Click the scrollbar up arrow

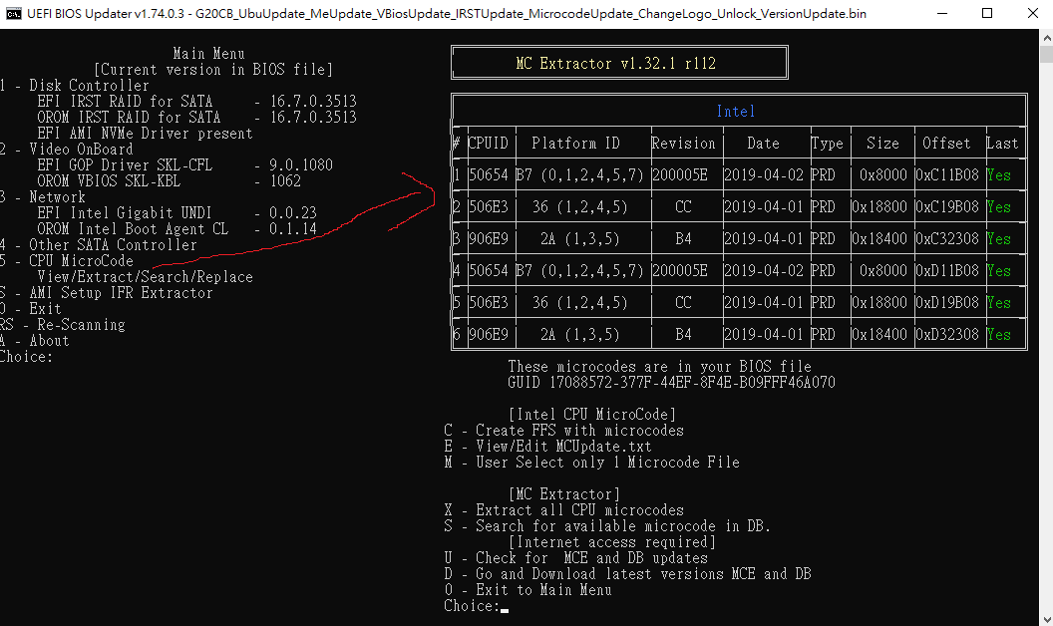[x=1046, y=36]
